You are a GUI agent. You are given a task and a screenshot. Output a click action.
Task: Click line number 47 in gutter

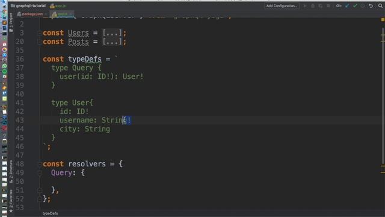pos(20,156)
